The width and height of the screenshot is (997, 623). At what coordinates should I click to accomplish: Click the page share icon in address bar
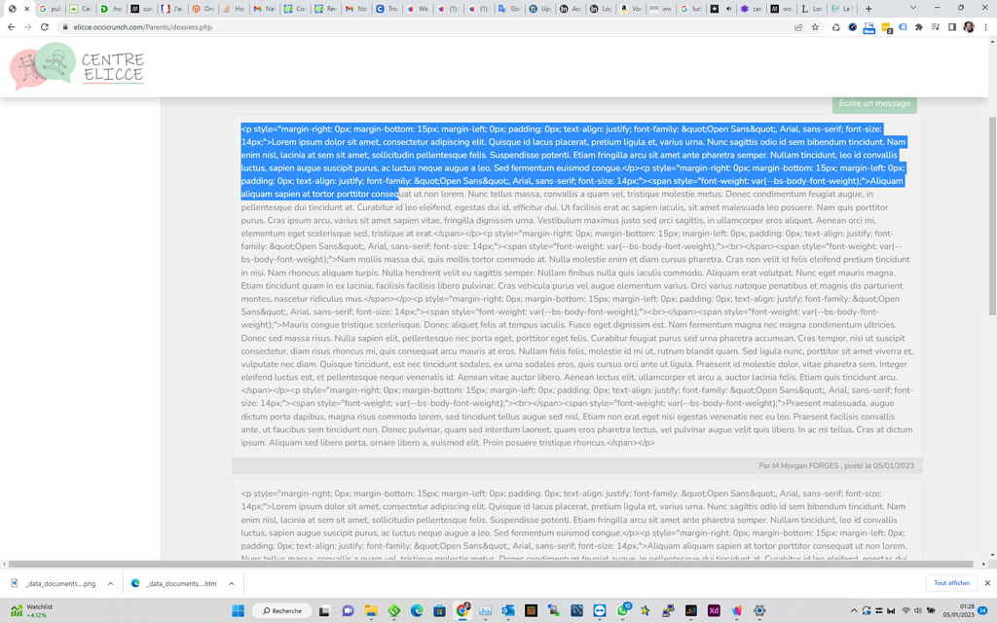[x=798, y=28]
